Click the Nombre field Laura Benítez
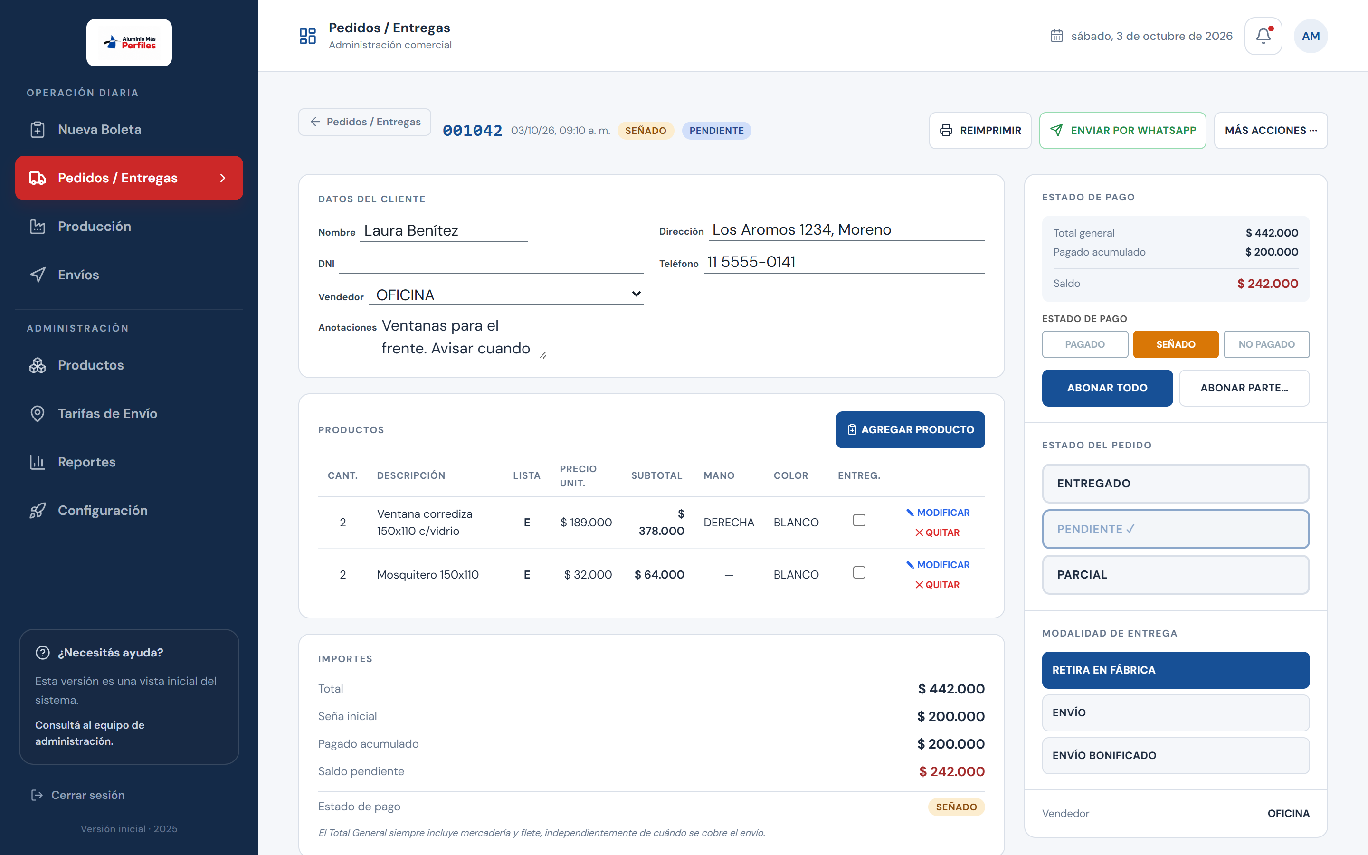1368x855 pixels. tap(444, 231)
